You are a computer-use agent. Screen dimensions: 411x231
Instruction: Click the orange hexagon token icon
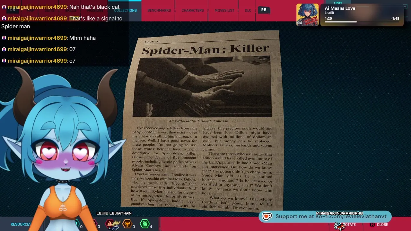[x=127, y=224]
